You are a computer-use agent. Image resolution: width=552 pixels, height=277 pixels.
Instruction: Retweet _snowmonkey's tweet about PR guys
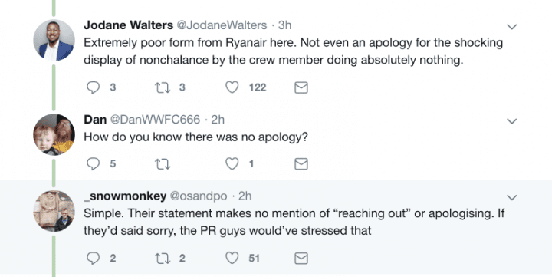point(163,259)
